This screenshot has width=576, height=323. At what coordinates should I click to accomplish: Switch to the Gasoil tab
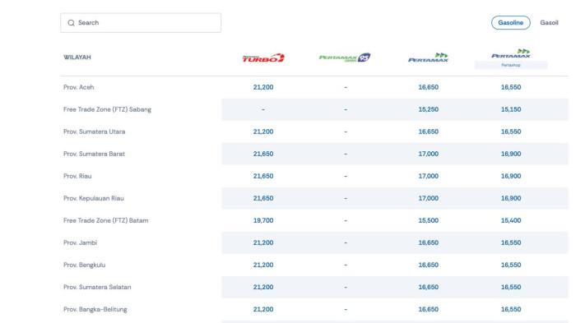click(549, 23)
